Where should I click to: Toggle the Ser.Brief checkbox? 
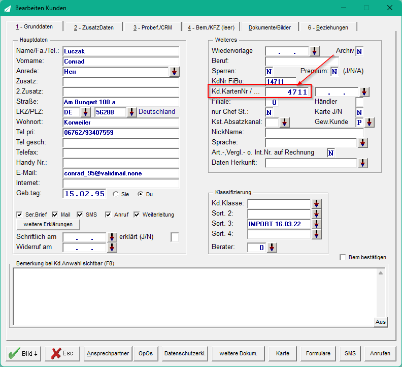[19, 215]
